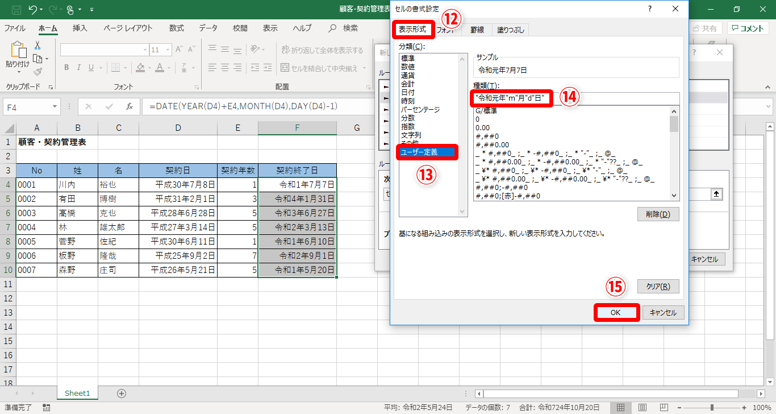
Task: Click the zoom slider handle in status bar
Action: [712, 408]
